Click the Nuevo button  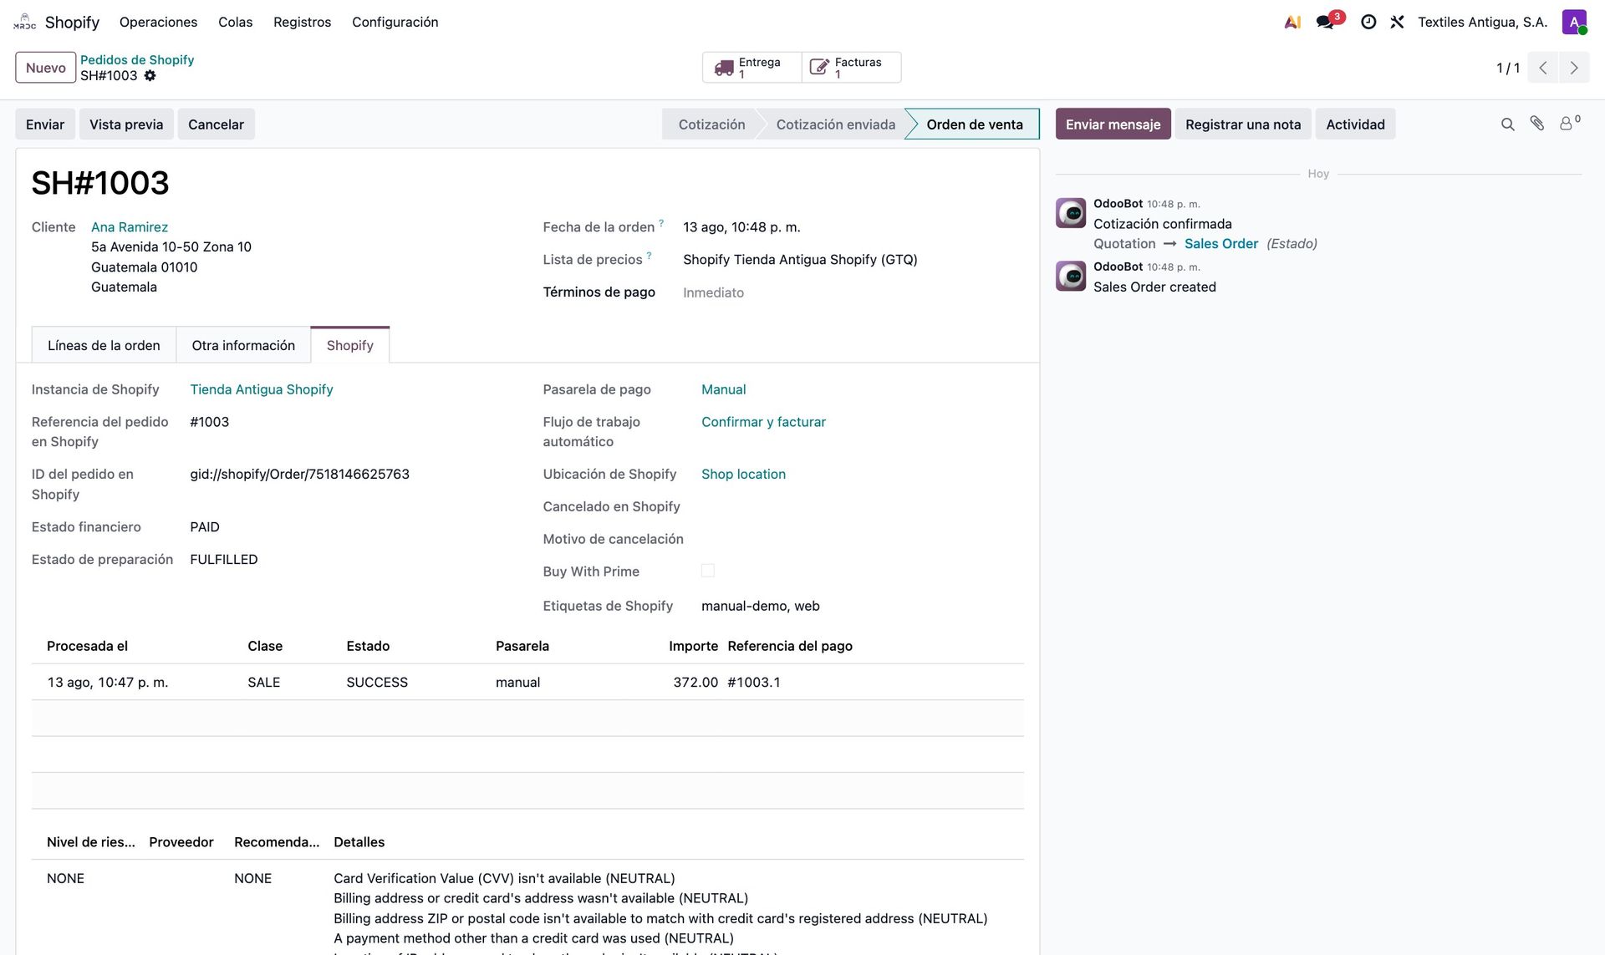(x=46, y=68)
